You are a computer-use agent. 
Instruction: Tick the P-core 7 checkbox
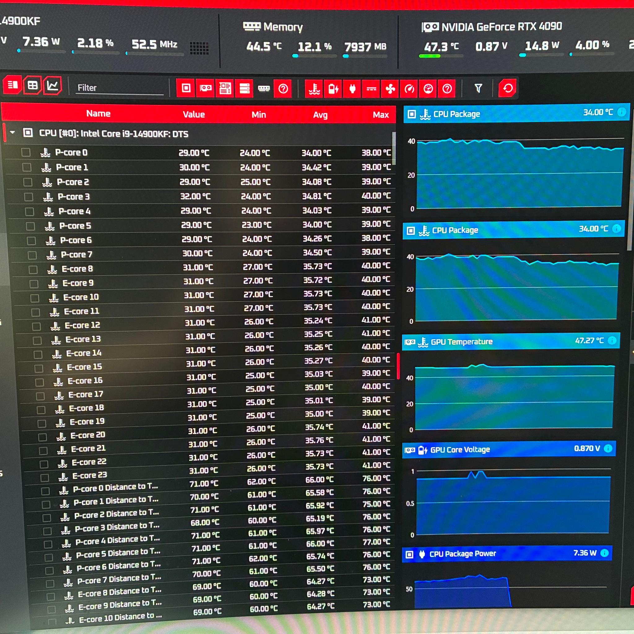[32, 255]
